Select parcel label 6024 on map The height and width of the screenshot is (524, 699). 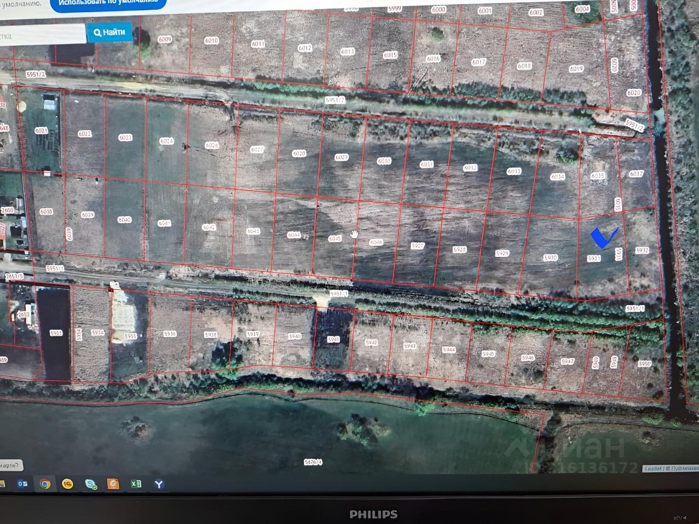point(167,141)
